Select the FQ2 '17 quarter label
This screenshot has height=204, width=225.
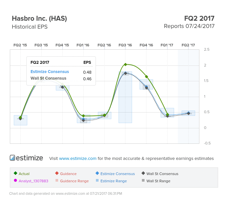pos(188,45)
